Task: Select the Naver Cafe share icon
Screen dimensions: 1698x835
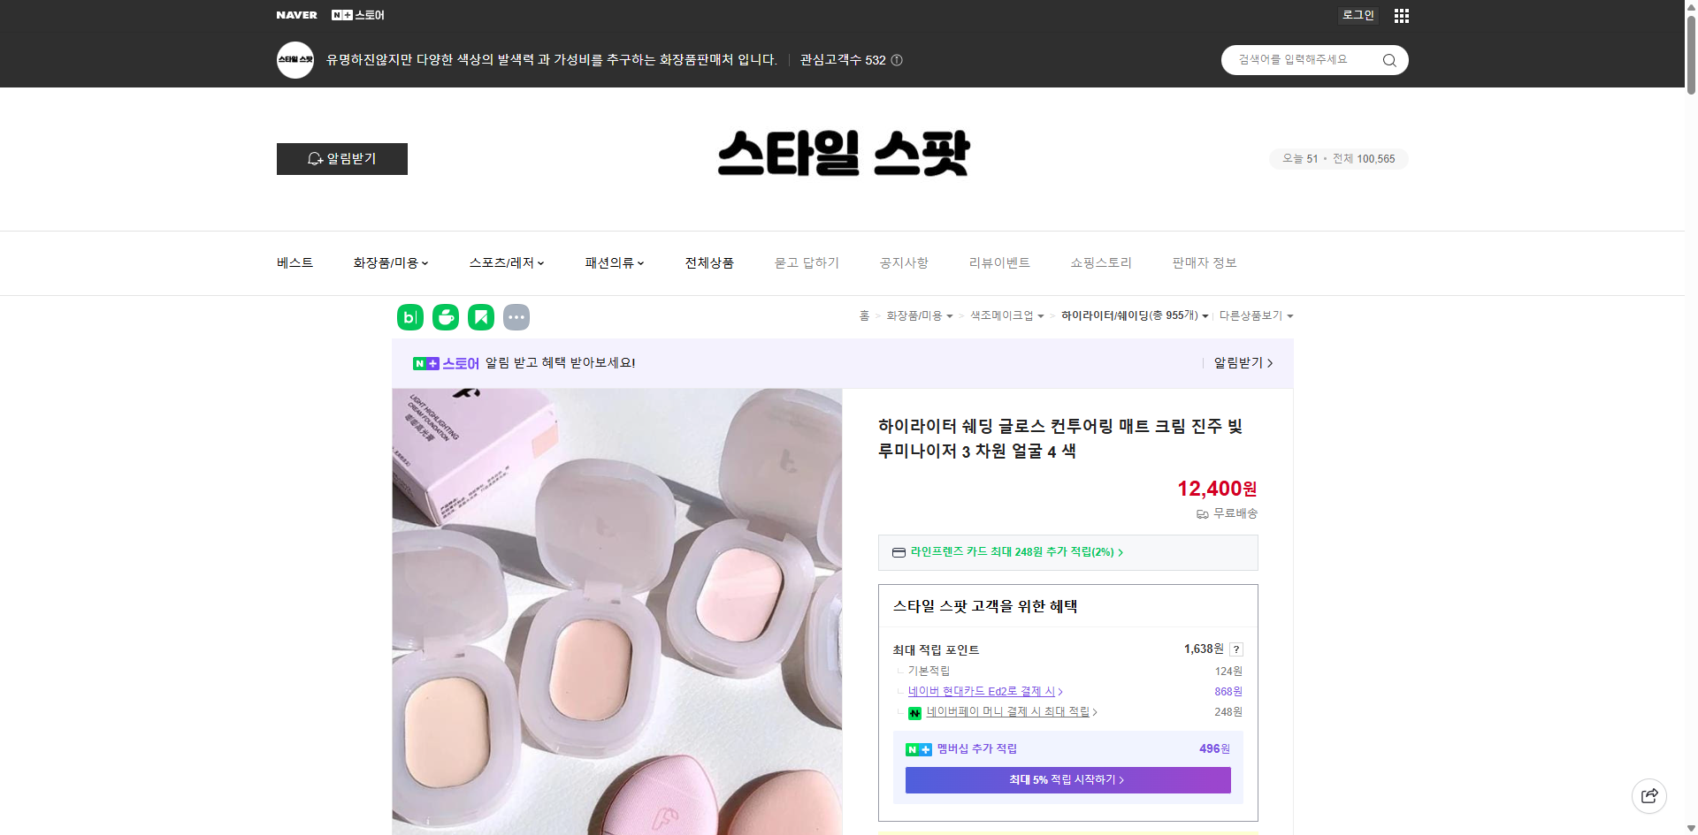Action: tap(445, 316)
